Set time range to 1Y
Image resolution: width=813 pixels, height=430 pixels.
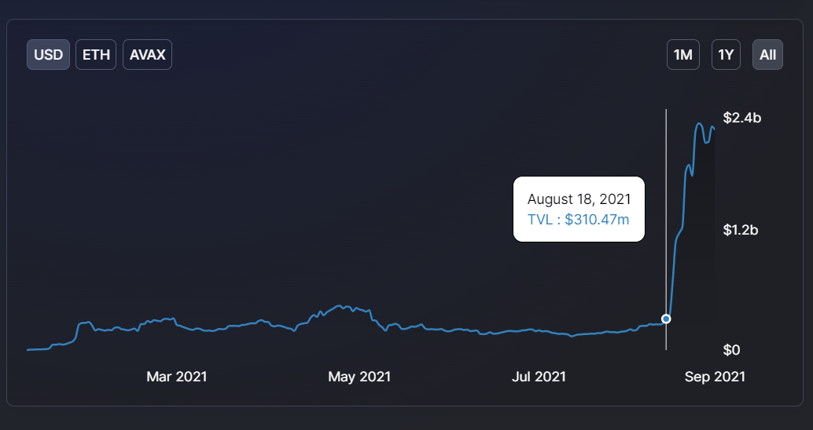pos(726,55)
